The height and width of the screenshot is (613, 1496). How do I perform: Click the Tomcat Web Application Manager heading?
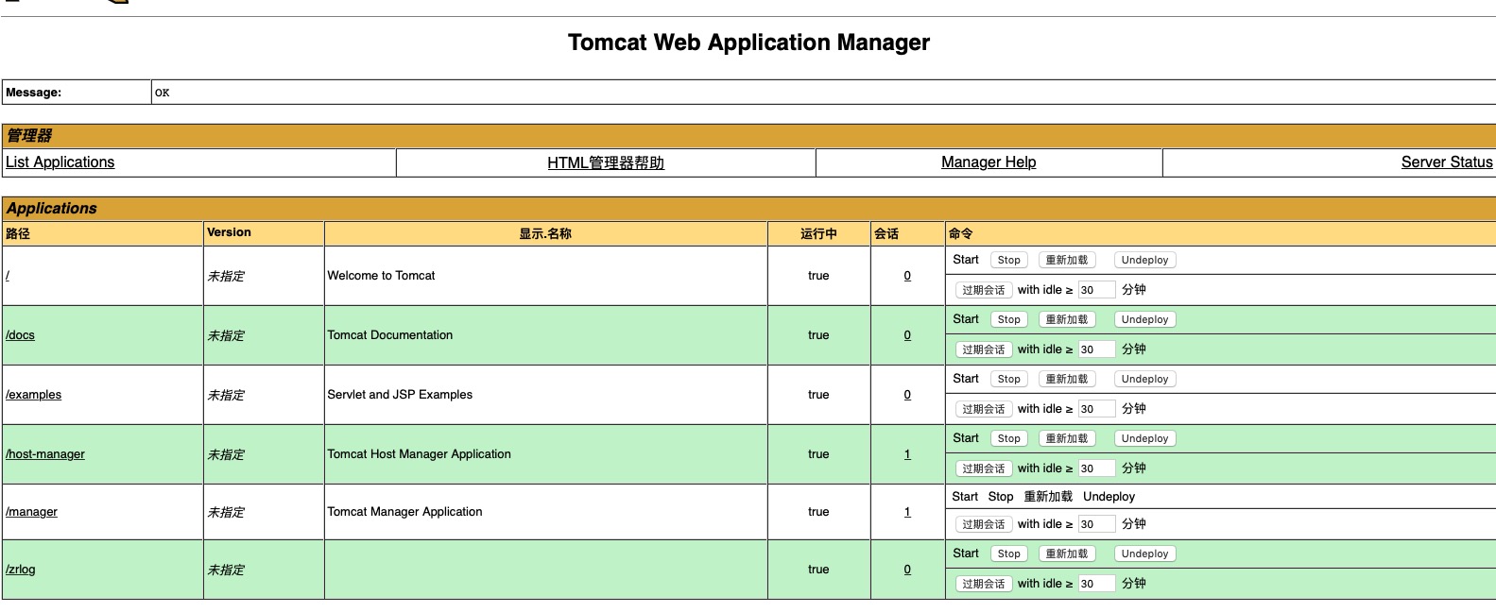coord(748,43)
